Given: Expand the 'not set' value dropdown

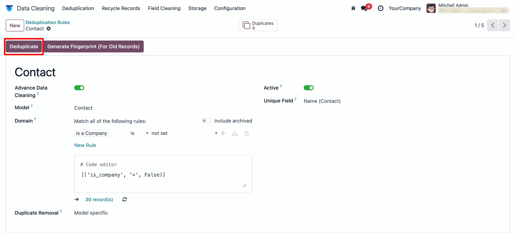Looking at the screenshot, I should 184,133.
